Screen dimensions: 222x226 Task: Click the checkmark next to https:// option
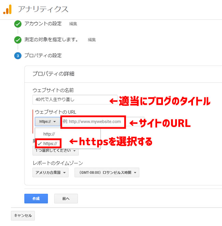click(x=40, y=143)
